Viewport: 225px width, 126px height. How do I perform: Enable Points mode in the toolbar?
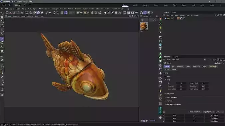point(27,13)
